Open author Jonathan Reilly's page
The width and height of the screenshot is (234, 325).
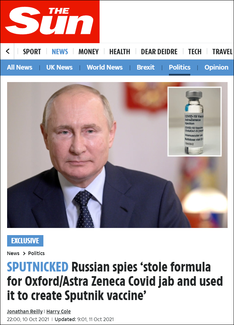[25, 311]
